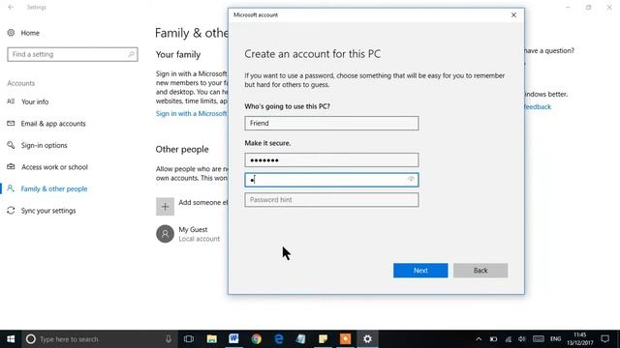Click the Home gear icon in Settings
Screen dimensions: 620x348
click(11, 33)
